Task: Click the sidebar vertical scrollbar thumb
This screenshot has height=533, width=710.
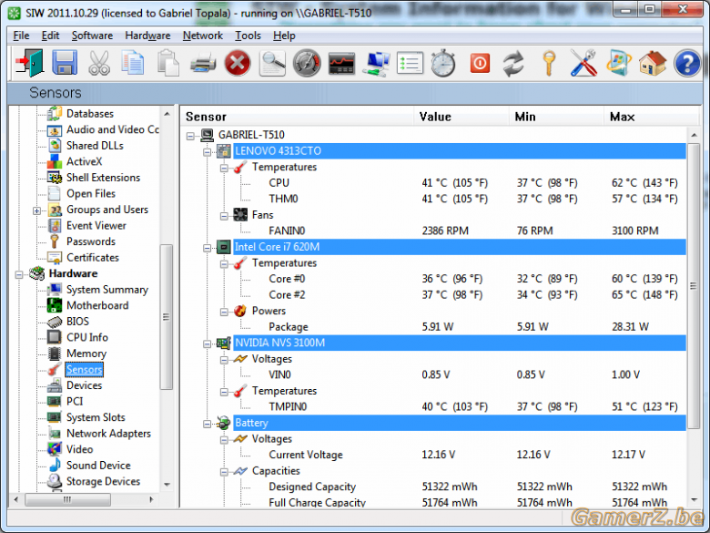Action: click(167, 317)
